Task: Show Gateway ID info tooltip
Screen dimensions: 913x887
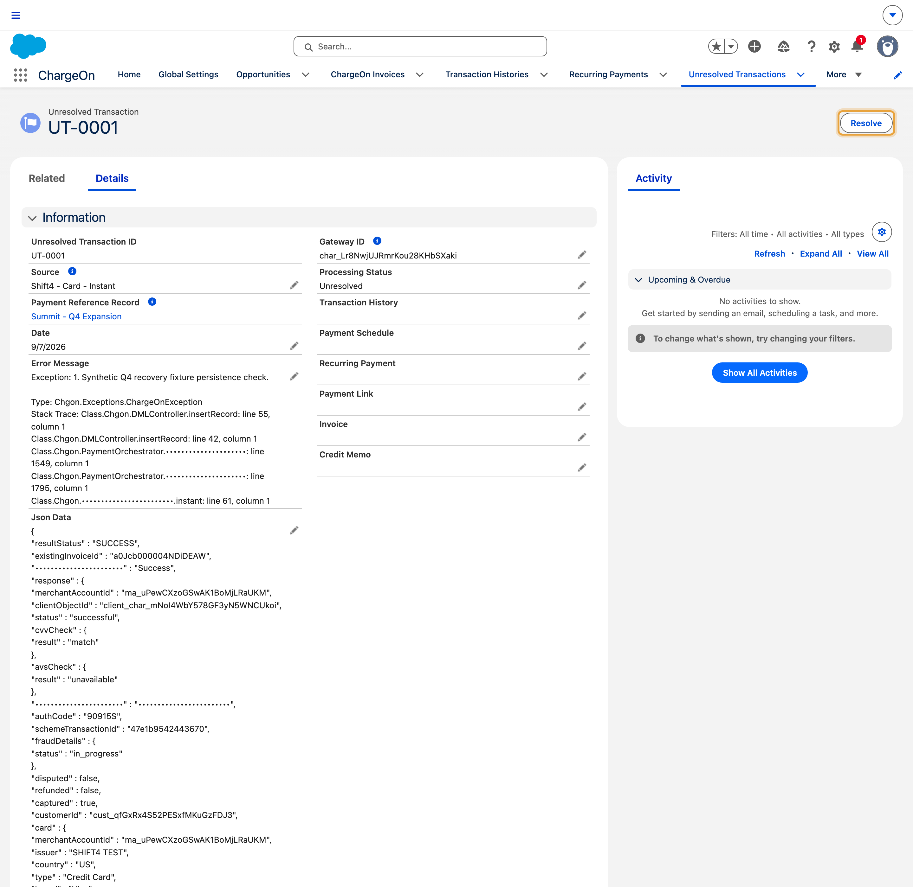Action: (377, 241)
